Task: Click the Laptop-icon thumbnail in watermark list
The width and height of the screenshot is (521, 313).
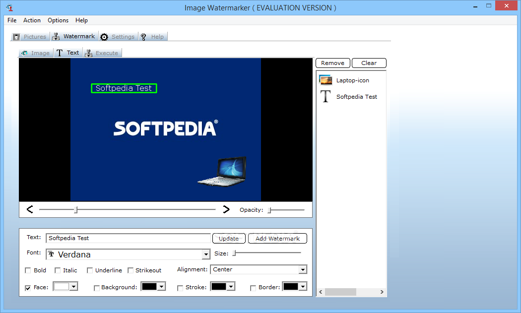Action: 326,80
